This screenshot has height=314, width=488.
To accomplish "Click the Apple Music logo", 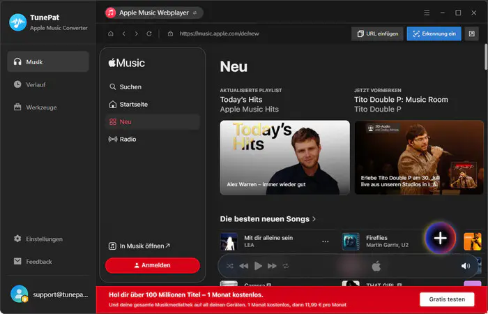I will tap(126, 63).
